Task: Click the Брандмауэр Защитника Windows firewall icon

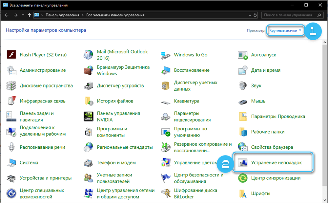Action: pos(89,70)
